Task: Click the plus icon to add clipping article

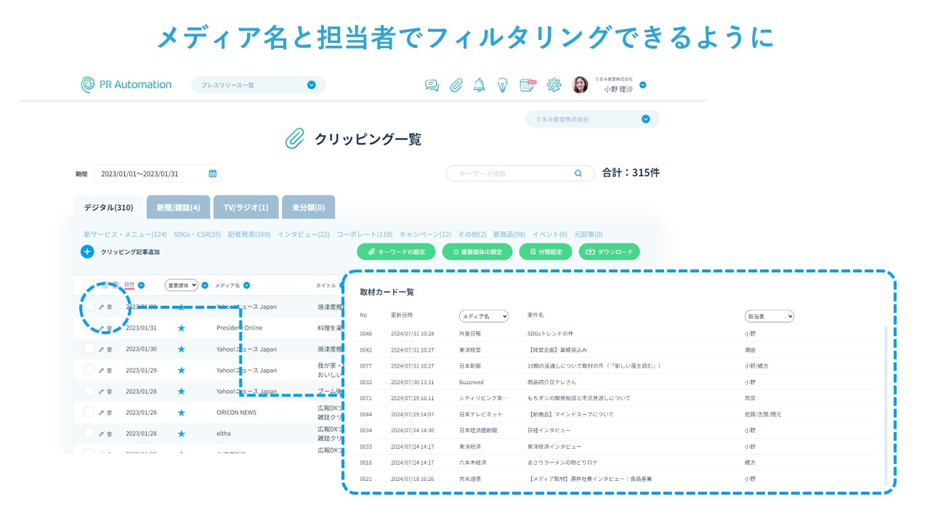Action: (x=87, y=252)
